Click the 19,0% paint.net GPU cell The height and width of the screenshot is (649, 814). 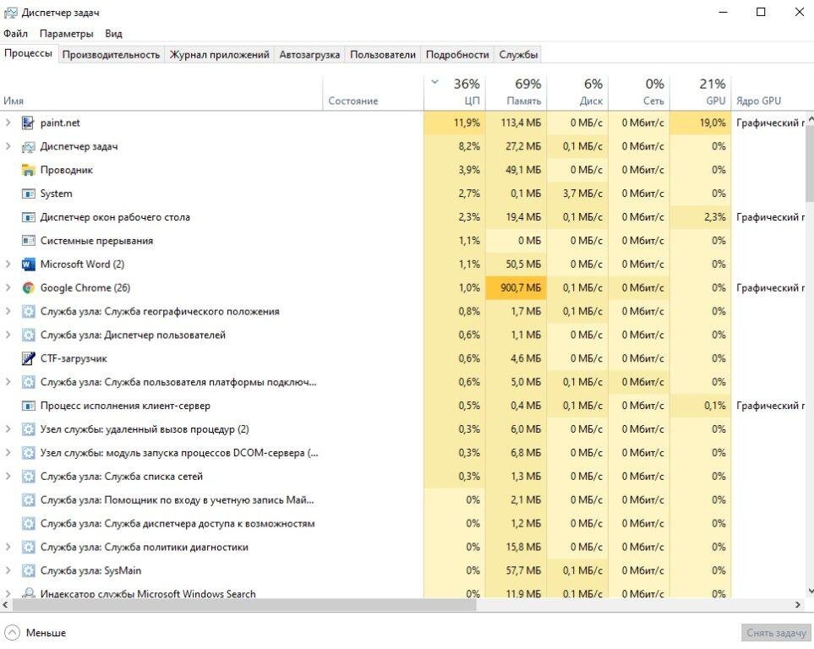click(x=700, y=123)
